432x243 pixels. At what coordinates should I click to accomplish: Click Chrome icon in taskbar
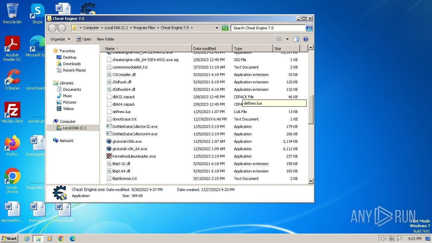tap(61, 239)
